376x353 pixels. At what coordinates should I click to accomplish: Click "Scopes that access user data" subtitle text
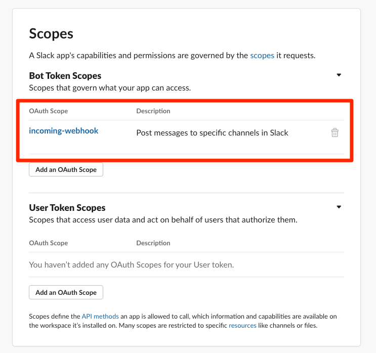point(163,220)
